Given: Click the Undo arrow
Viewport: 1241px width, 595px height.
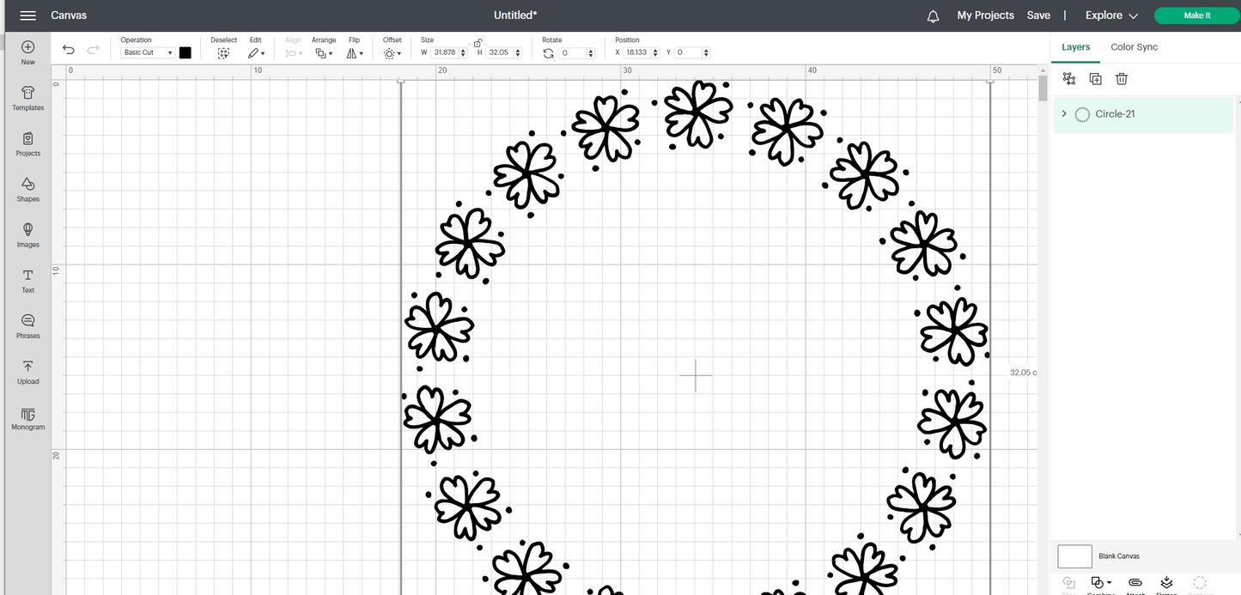Looking at the screenshot, I should pos(69,51).
